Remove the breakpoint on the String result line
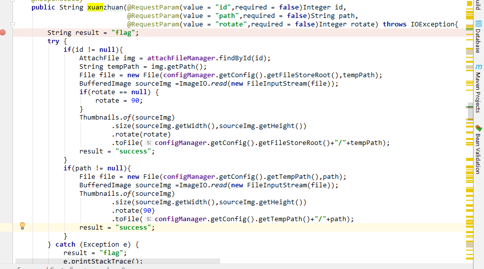Image resolution: width=484 pixels, height=269 pixels. point(3,32)
